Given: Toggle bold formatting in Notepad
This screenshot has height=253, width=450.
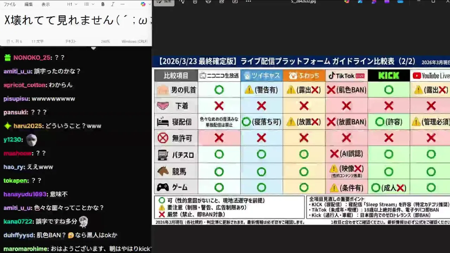Looking at the screenshot, I should [103, 4].
